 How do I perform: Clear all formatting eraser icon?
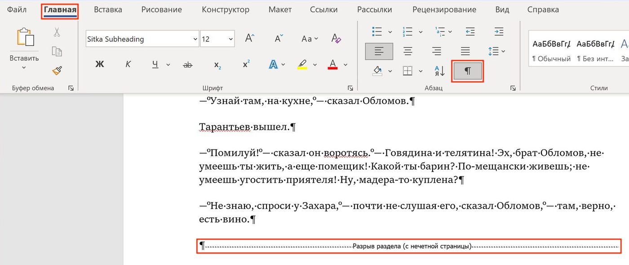coord(336,39)
